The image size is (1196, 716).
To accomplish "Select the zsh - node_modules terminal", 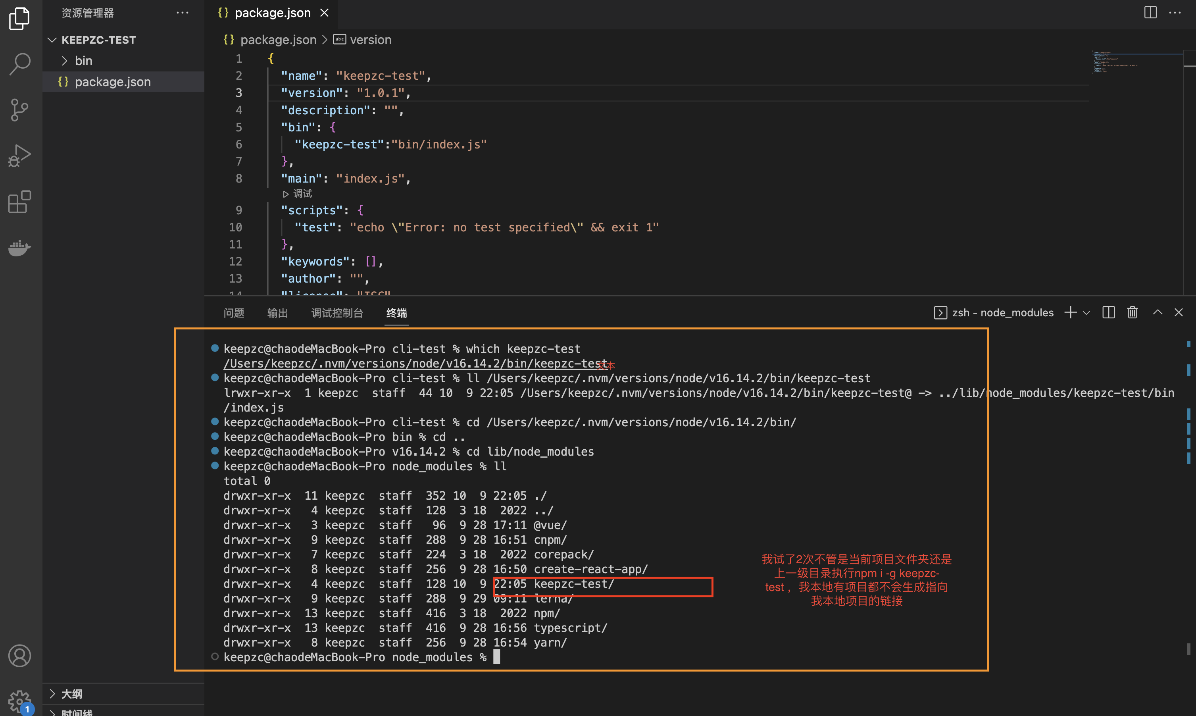I will click(994, 313).
